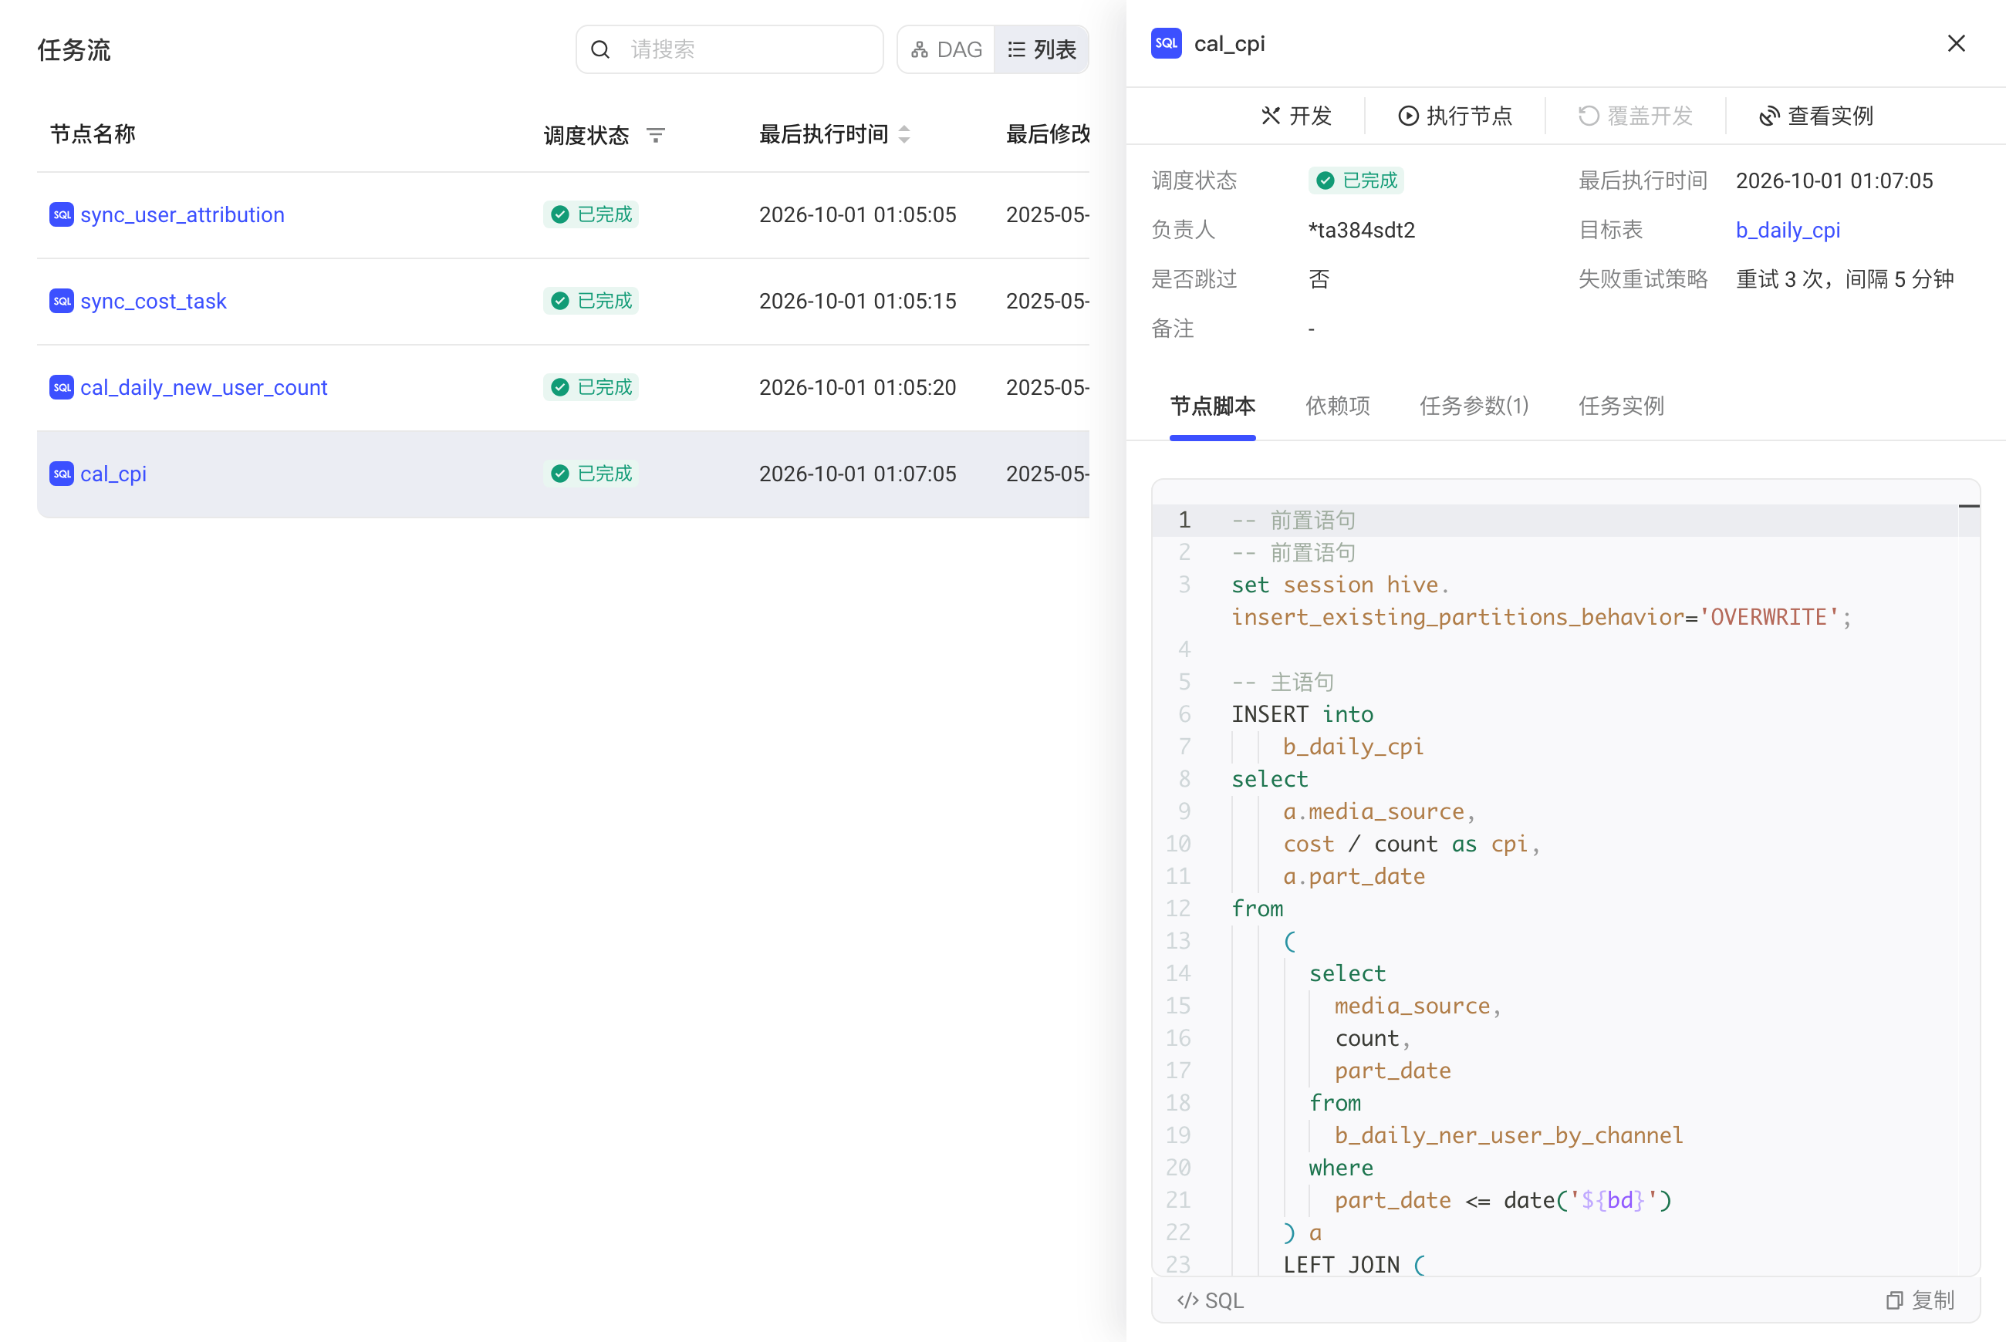Close the cal_cpi detail panel
The image size is (2006, 1342).
click(x=1956, y=44)
